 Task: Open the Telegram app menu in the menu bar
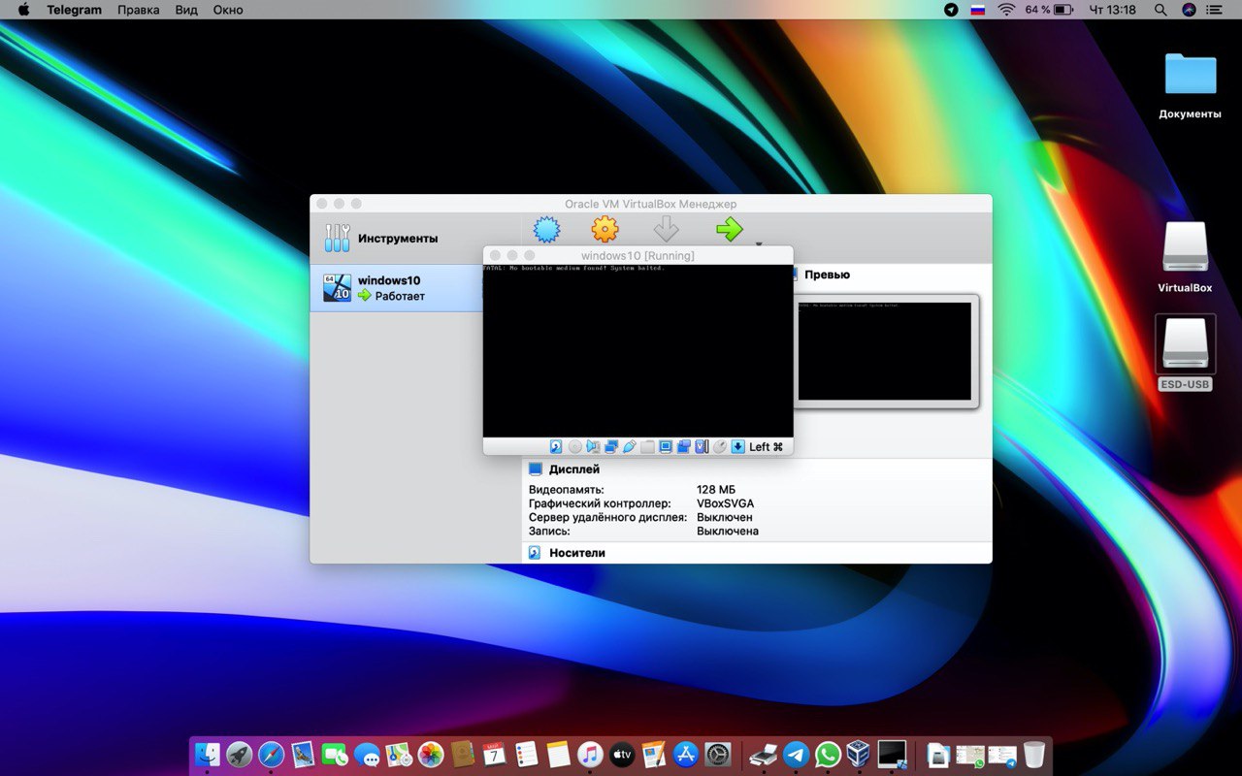(x=74, y=10)
